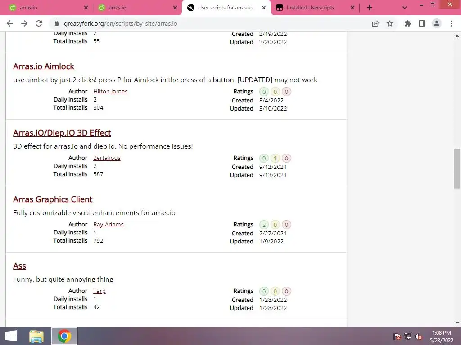Image resolution: width=461 pixels, height=345 pixels.
Task: Close the User scripts for arras.io tab
Action: (x=264, y=8)
